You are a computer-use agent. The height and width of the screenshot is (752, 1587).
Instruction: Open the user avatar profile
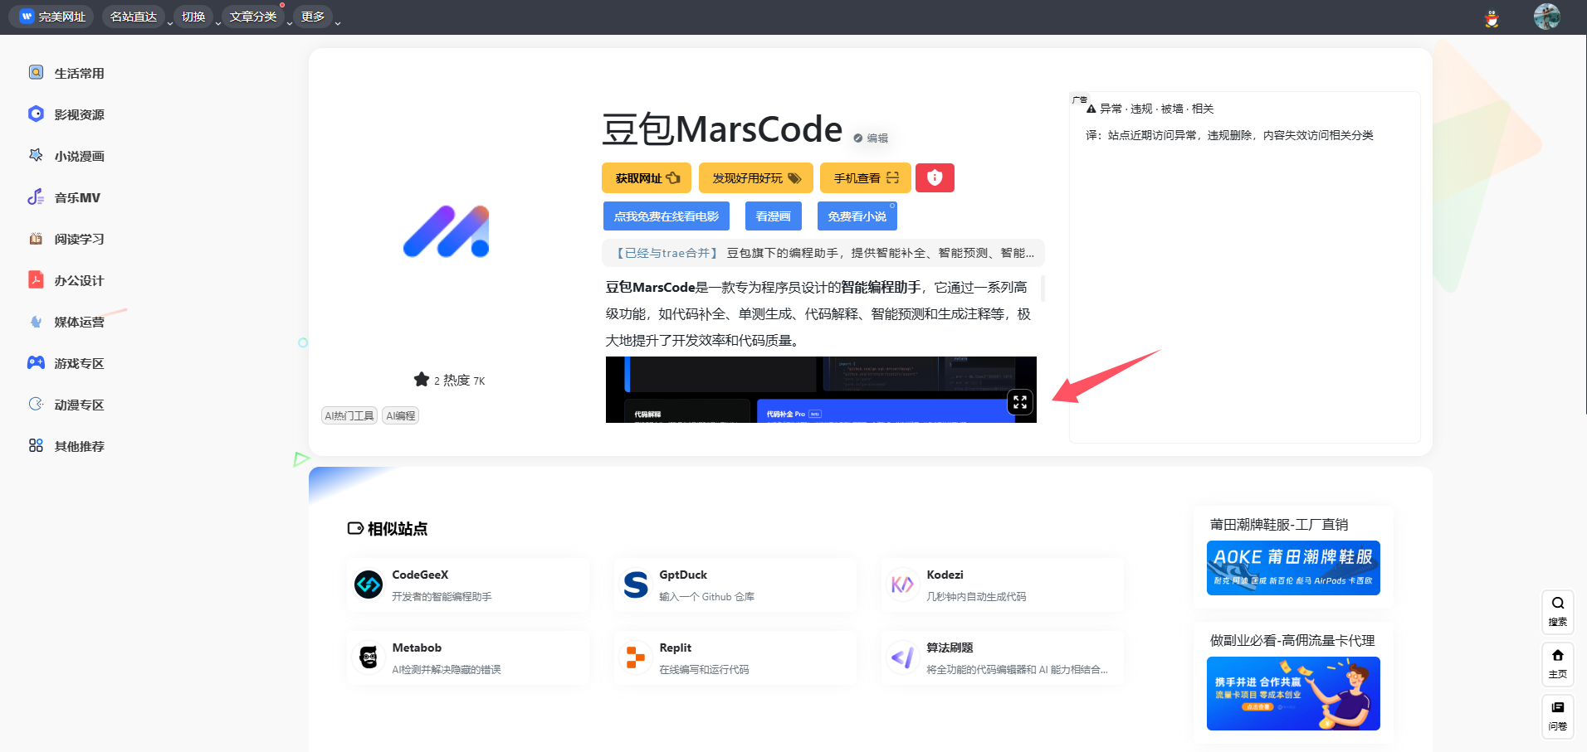pyautogui.click(x=1547, y=17)
